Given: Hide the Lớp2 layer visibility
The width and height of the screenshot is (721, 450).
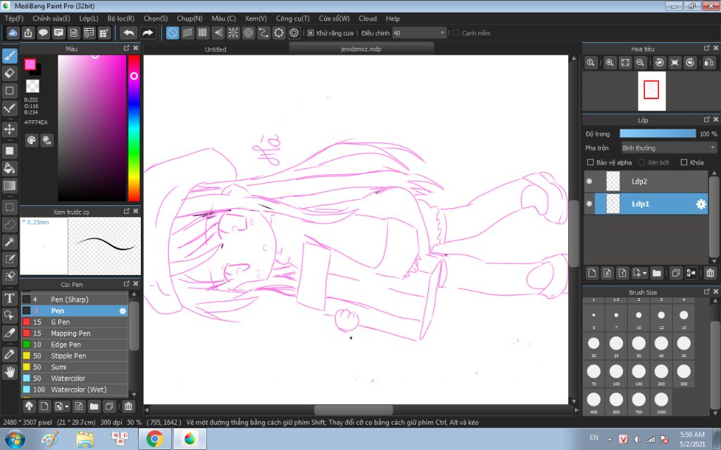Looking at the screenshot, I should click(x=589, y=181).
